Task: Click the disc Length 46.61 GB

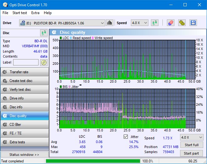Action: pos(40,51)
